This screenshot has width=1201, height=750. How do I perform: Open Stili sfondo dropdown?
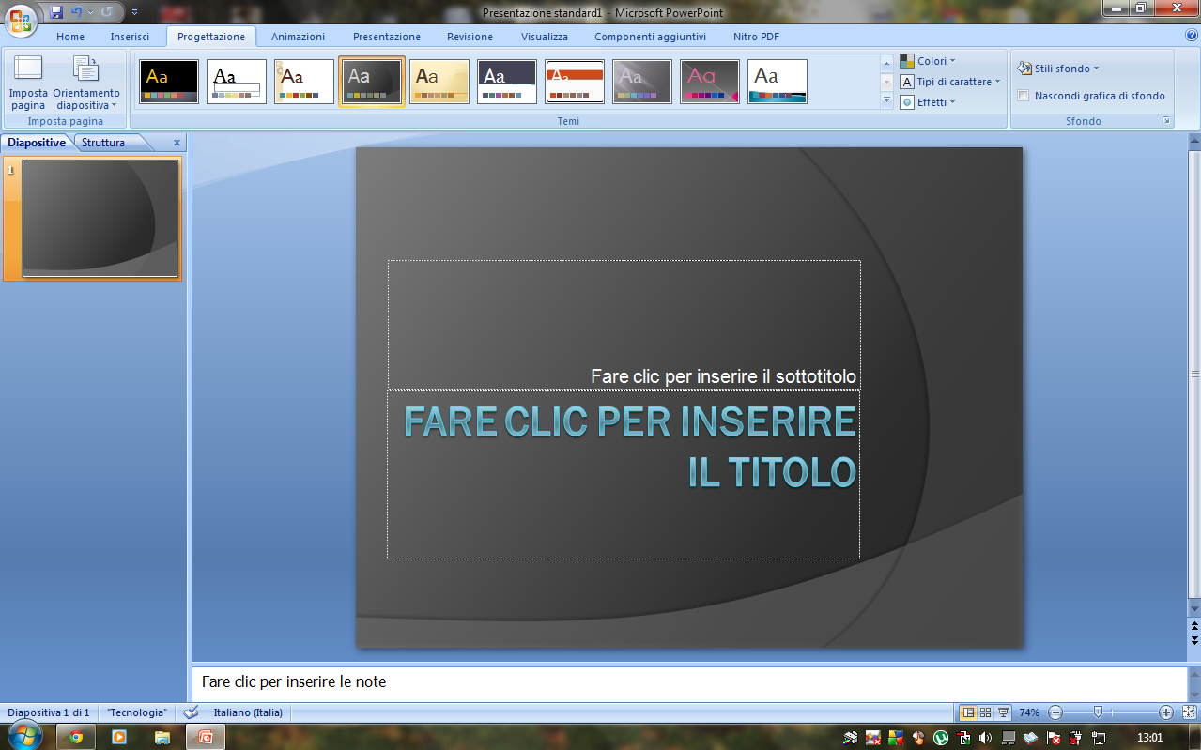1058,69
